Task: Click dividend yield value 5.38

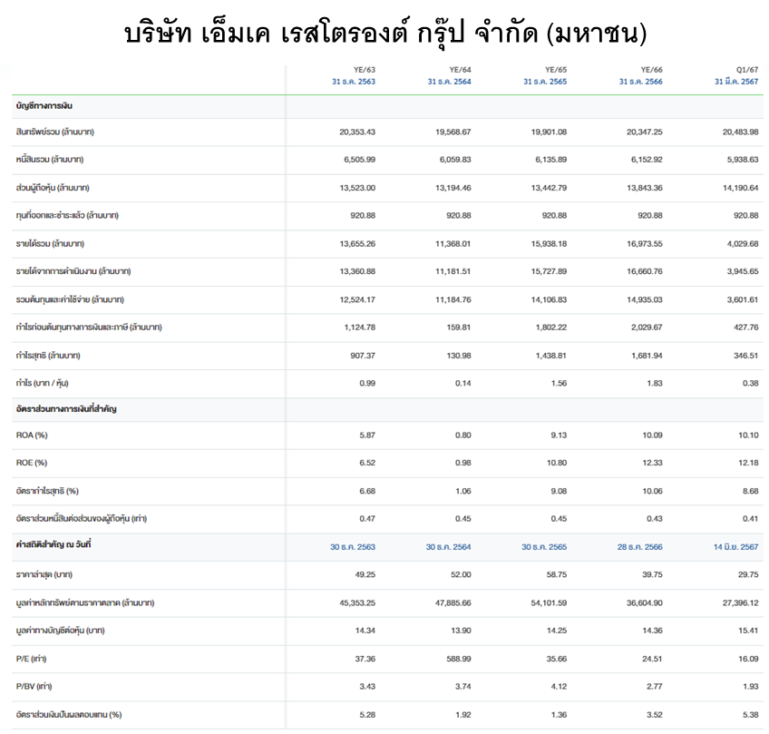Action: [x=751, y=714]
